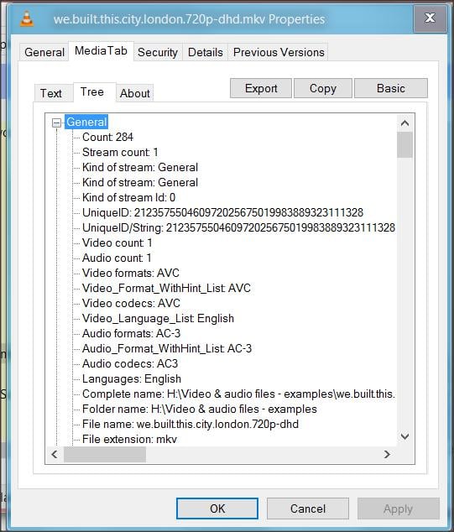Click the Basic button
Image resolution: width=454 pixels, height=532 pixels.
point(391,88)
